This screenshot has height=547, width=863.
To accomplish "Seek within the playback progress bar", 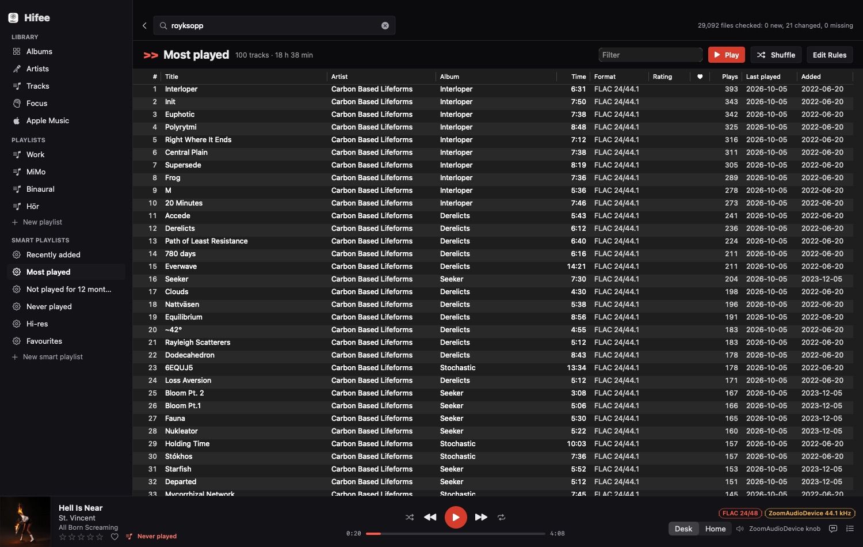I will (x=456, y=534).
